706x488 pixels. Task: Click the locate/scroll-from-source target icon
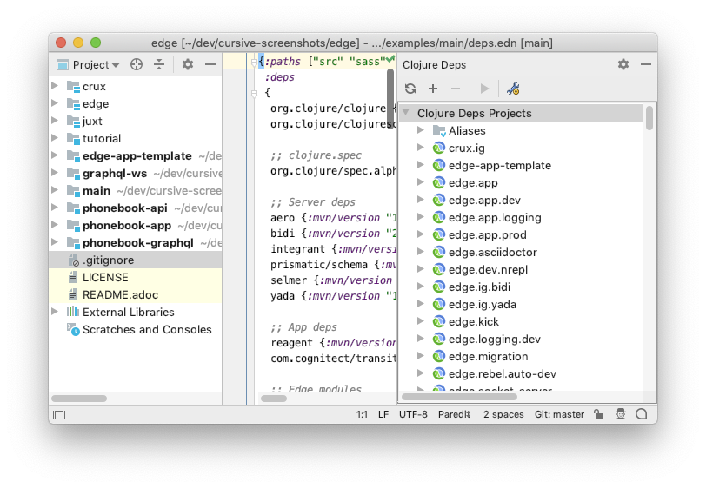(x=137, y=65)
